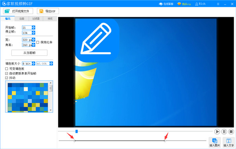Click the blue playback position slider handle
Screen dimensions: 236x149
point(77,131)
